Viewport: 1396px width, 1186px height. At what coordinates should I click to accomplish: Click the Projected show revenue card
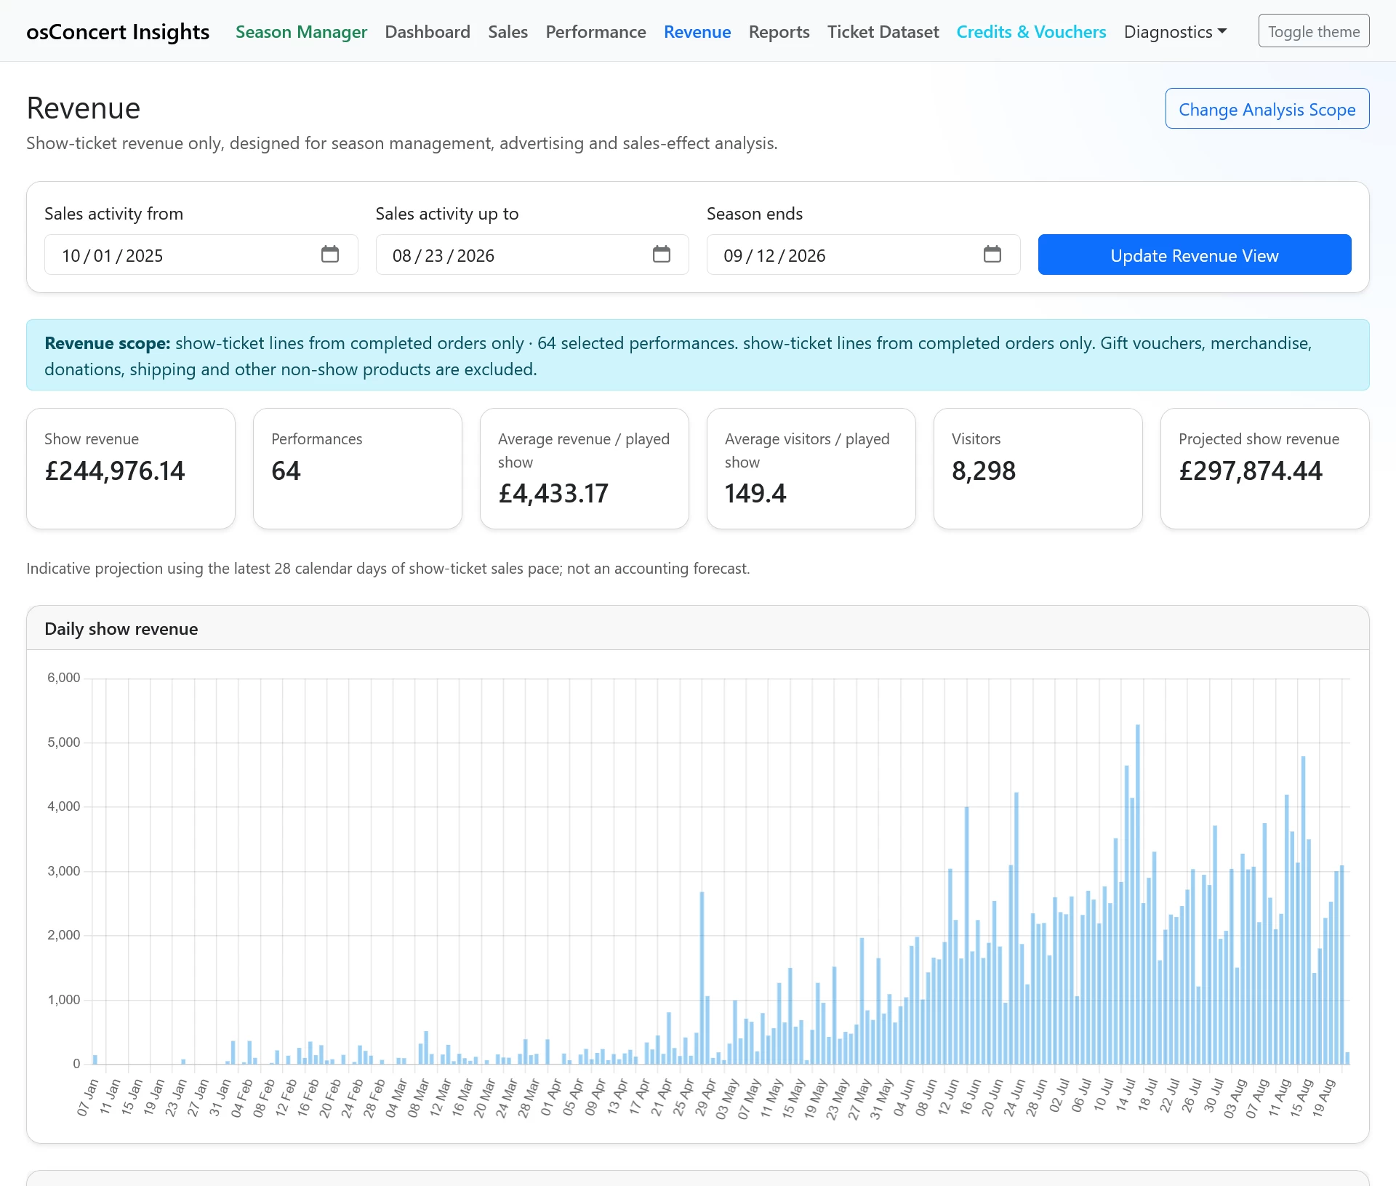1265,468
